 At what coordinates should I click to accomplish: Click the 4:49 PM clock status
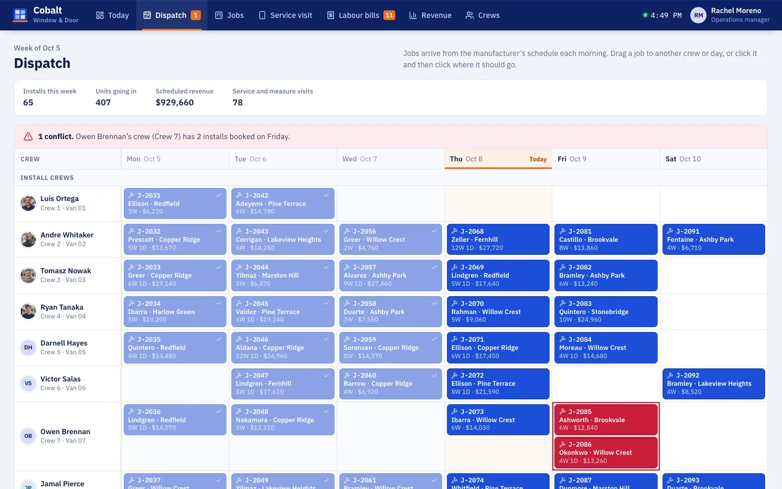(x=662, y=15)
